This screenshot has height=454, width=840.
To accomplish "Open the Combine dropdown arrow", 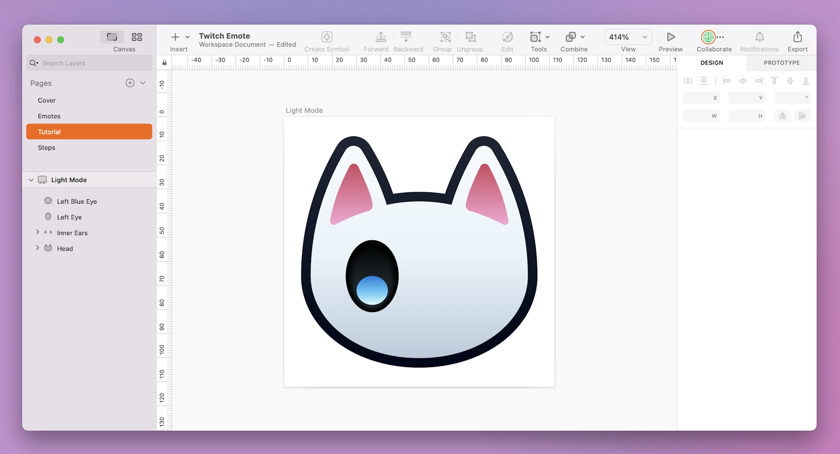I will 582,37.
